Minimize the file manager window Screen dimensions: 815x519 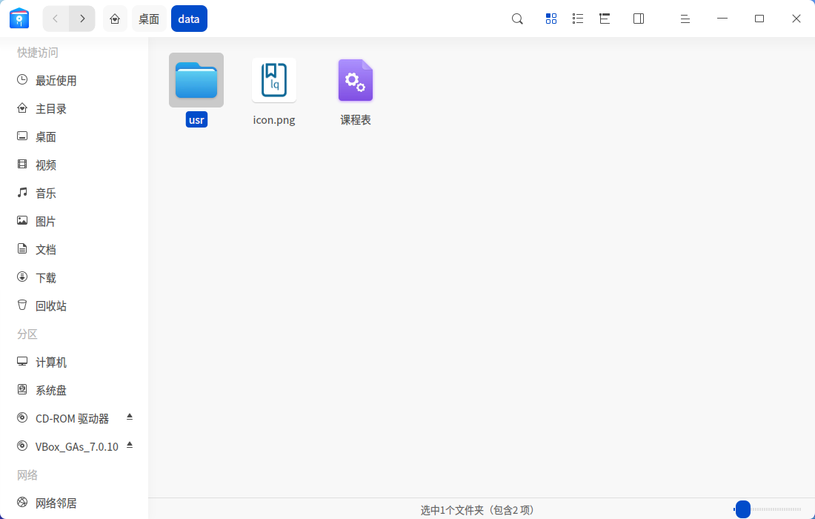tap(722, 19)
